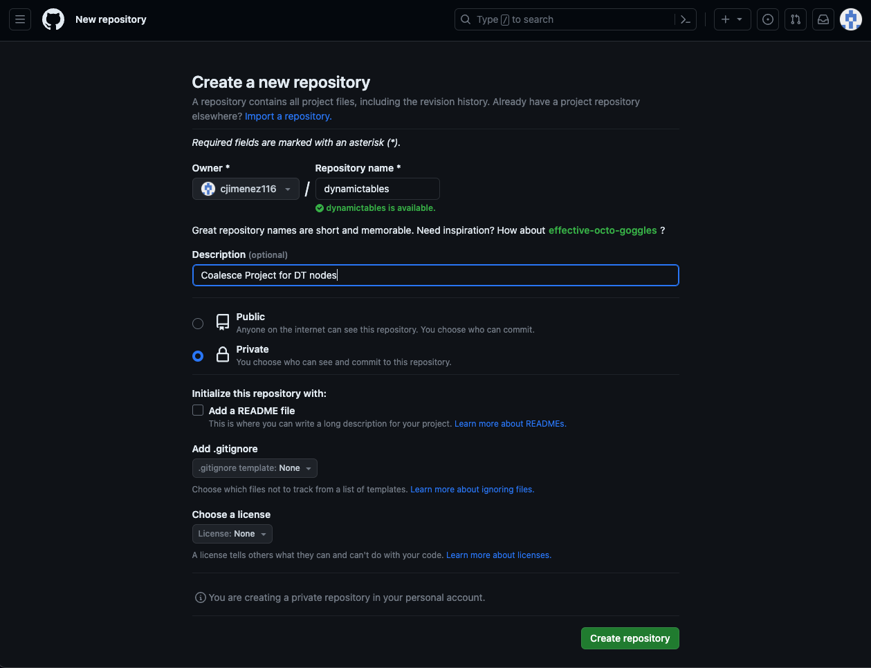Open the Pull requests icon
Viewport: 871px width, 668px height.
click(796, 19)
